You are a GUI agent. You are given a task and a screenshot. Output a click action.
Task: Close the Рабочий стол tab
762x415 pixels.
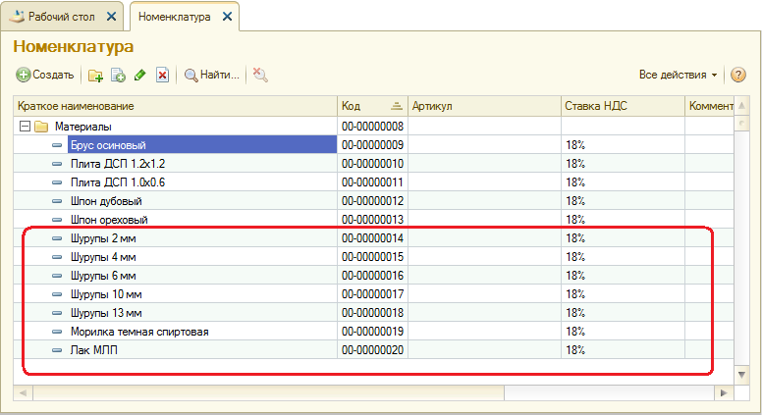[111, 17]
